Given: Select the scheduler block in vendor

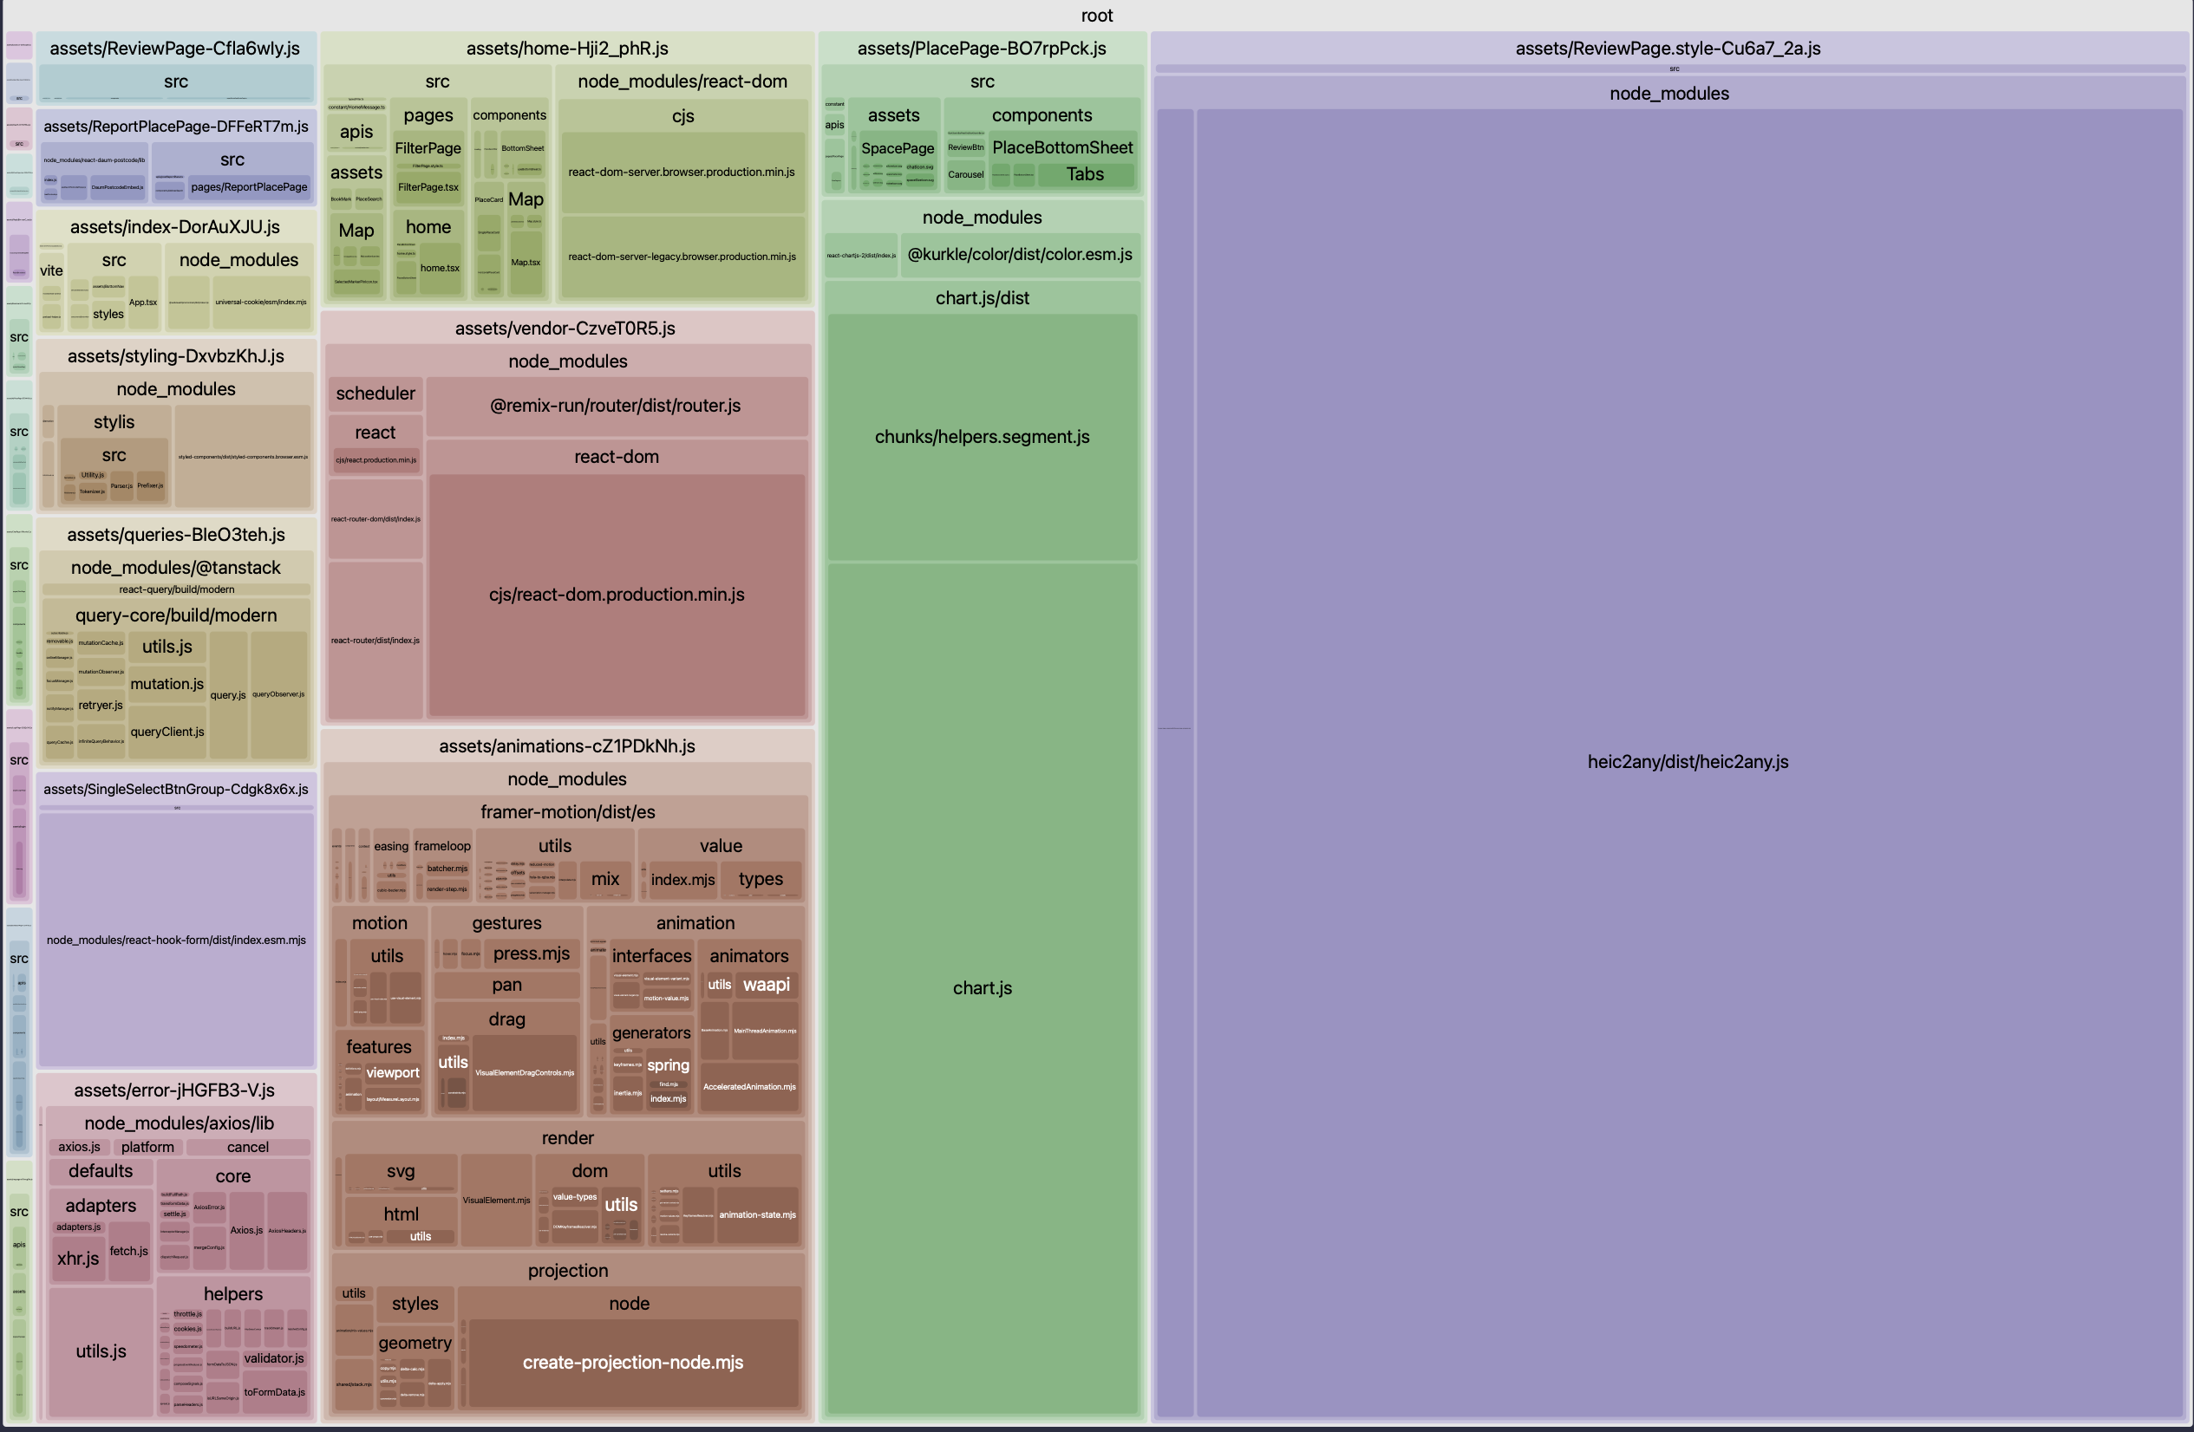Looking at the screenshot, I should (375, 394).
